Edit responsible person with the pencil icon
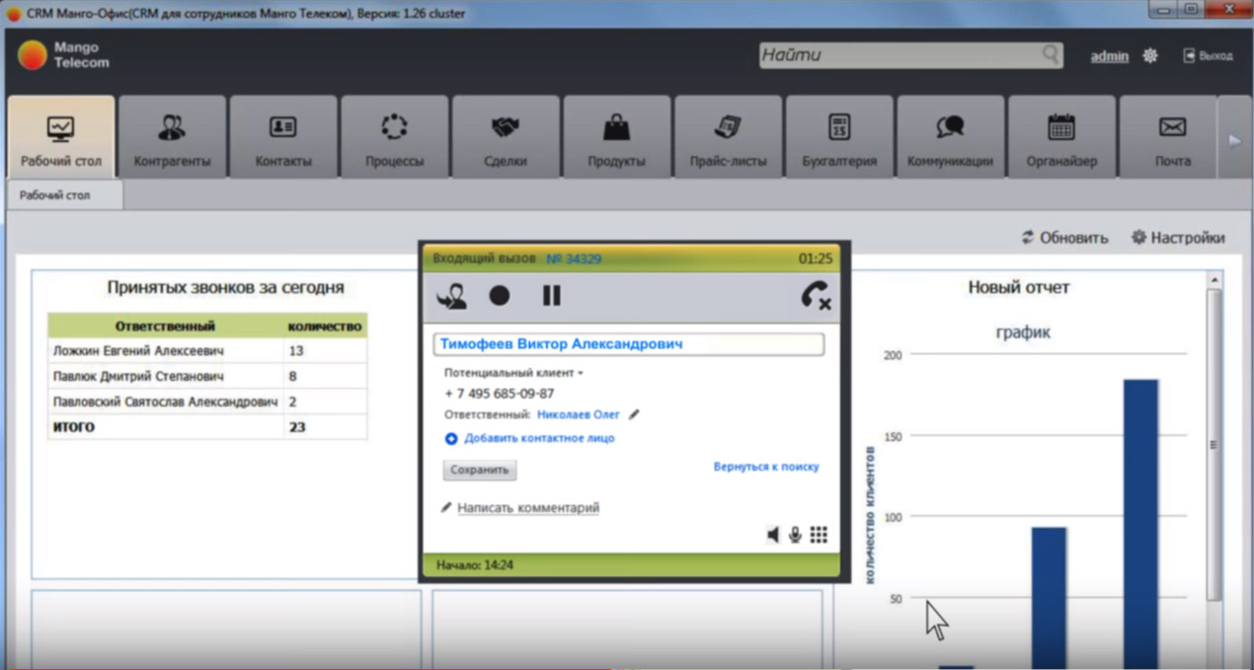The height and width of the screenshot is (670, 1254). click(634, 415)
